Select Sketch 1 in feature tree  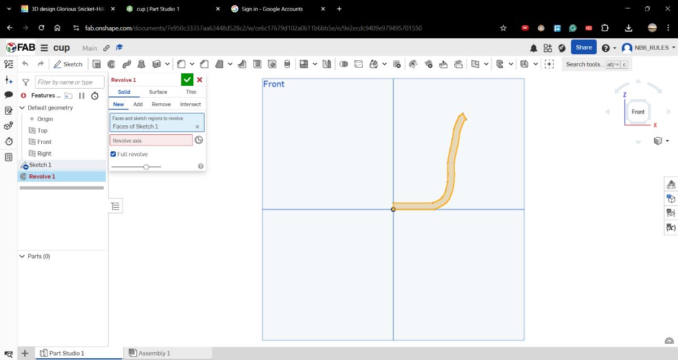tap(40, 165)
